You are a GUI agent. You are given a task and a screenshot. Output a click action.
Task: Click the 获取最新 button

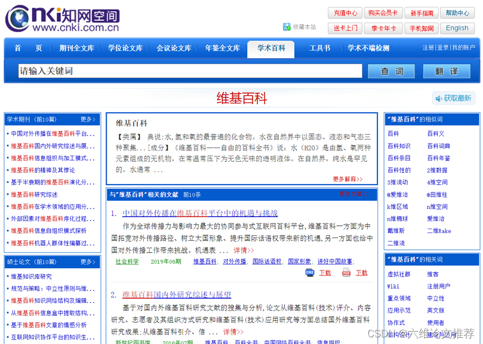(453, 99)
